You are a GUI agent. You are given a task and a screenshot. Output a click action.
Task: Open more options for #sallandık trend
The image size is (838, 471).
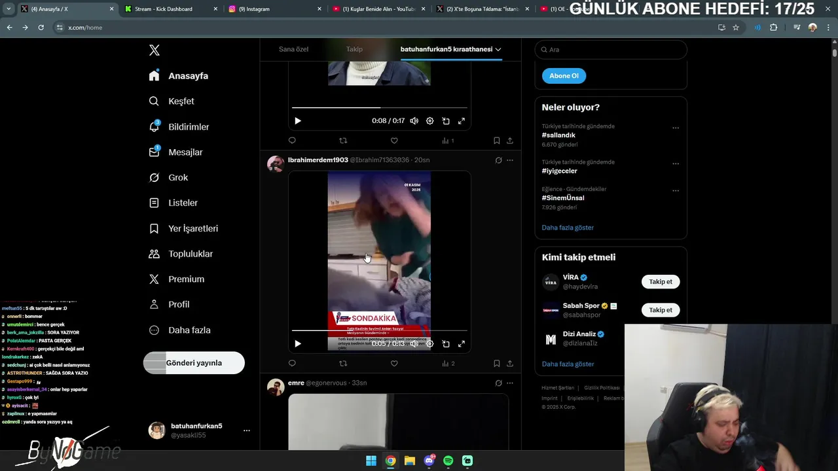[x=676, y=128]
